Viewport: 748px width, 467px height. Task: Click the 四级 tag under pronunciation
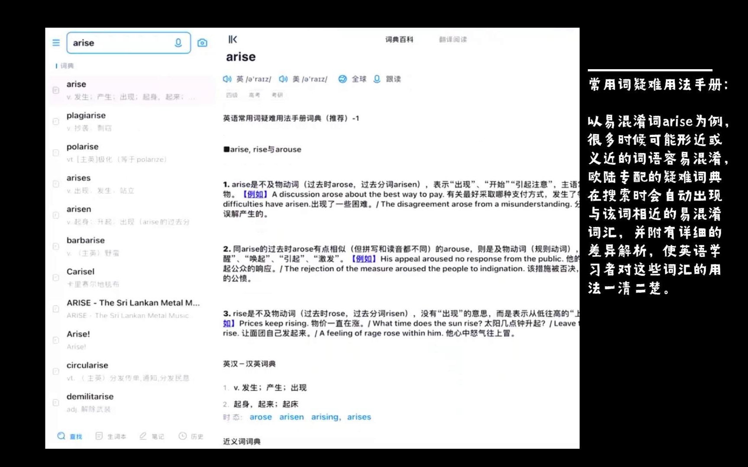(x=232, y=95)
